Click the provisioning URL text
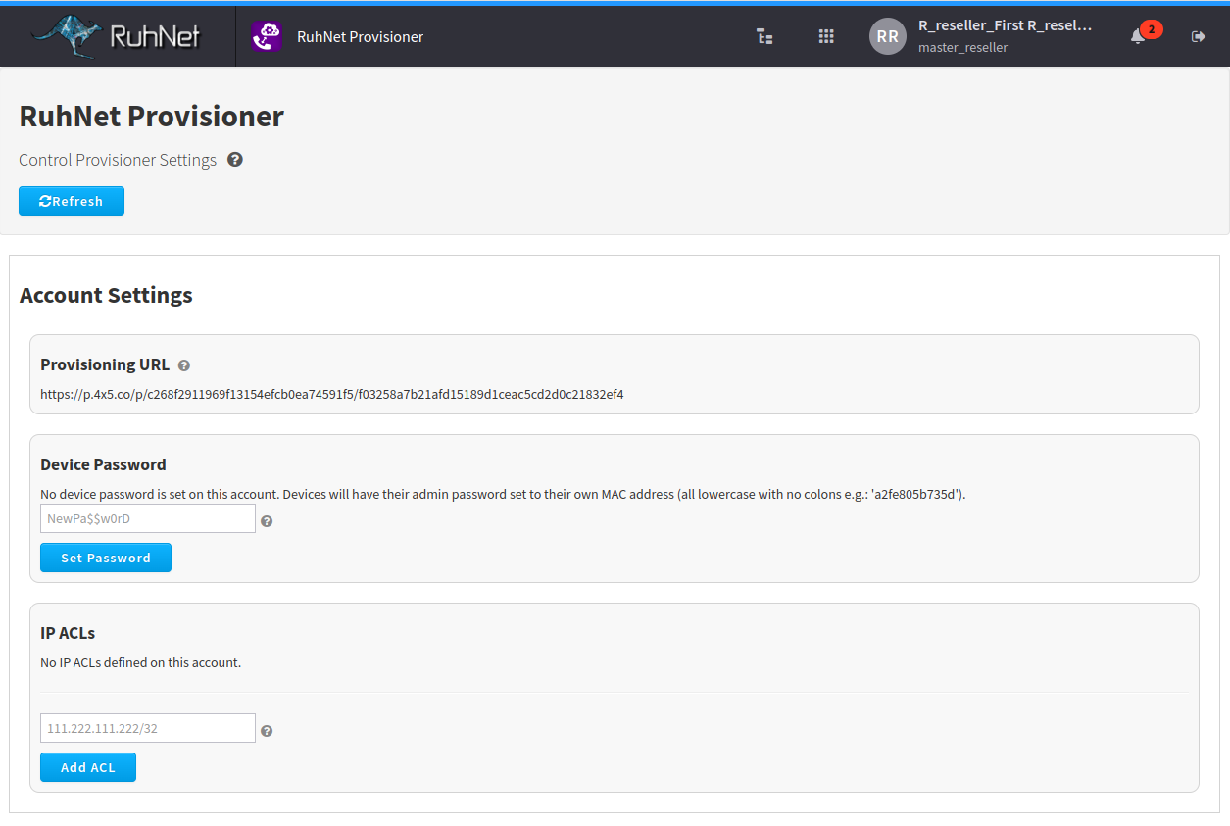1230x826 pixels. pyautogui.click(x=331, y=395)
